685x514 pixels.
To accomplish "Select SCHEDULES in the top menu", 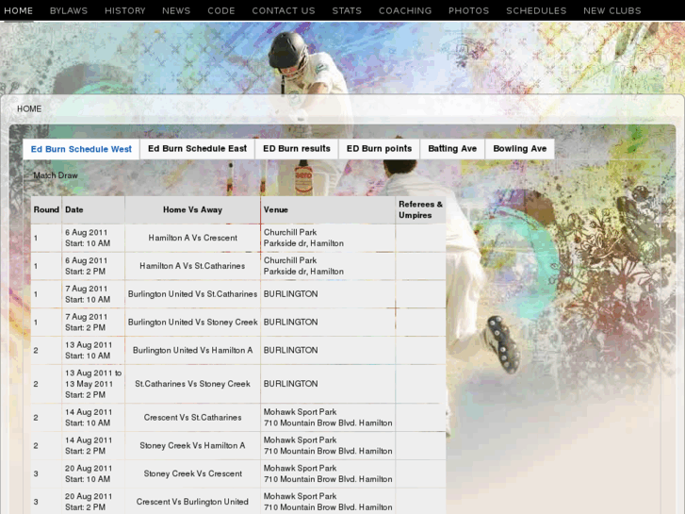I will tap(536, 10).
